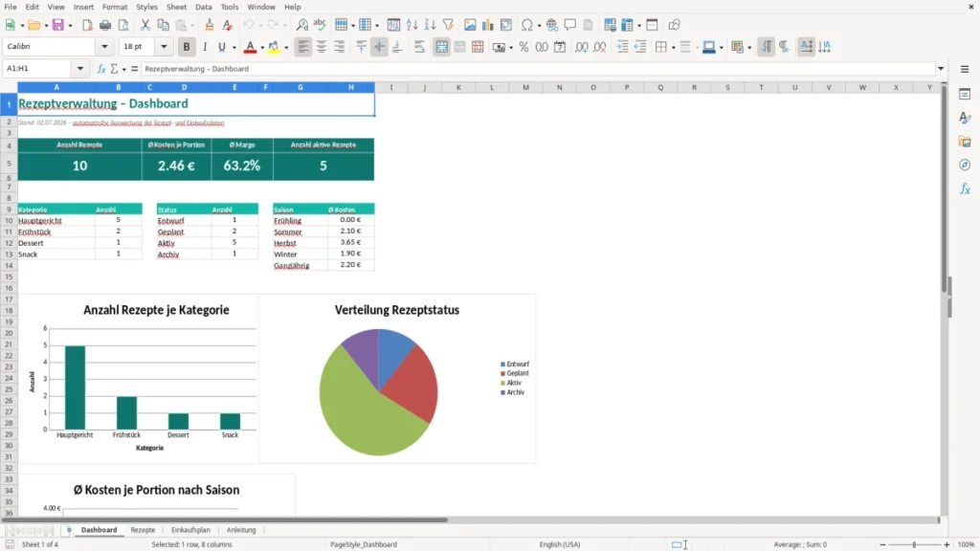This screenshot has width=980, height=551.
Task: Click the Cut scissors icon
Action: coord(145,25)
